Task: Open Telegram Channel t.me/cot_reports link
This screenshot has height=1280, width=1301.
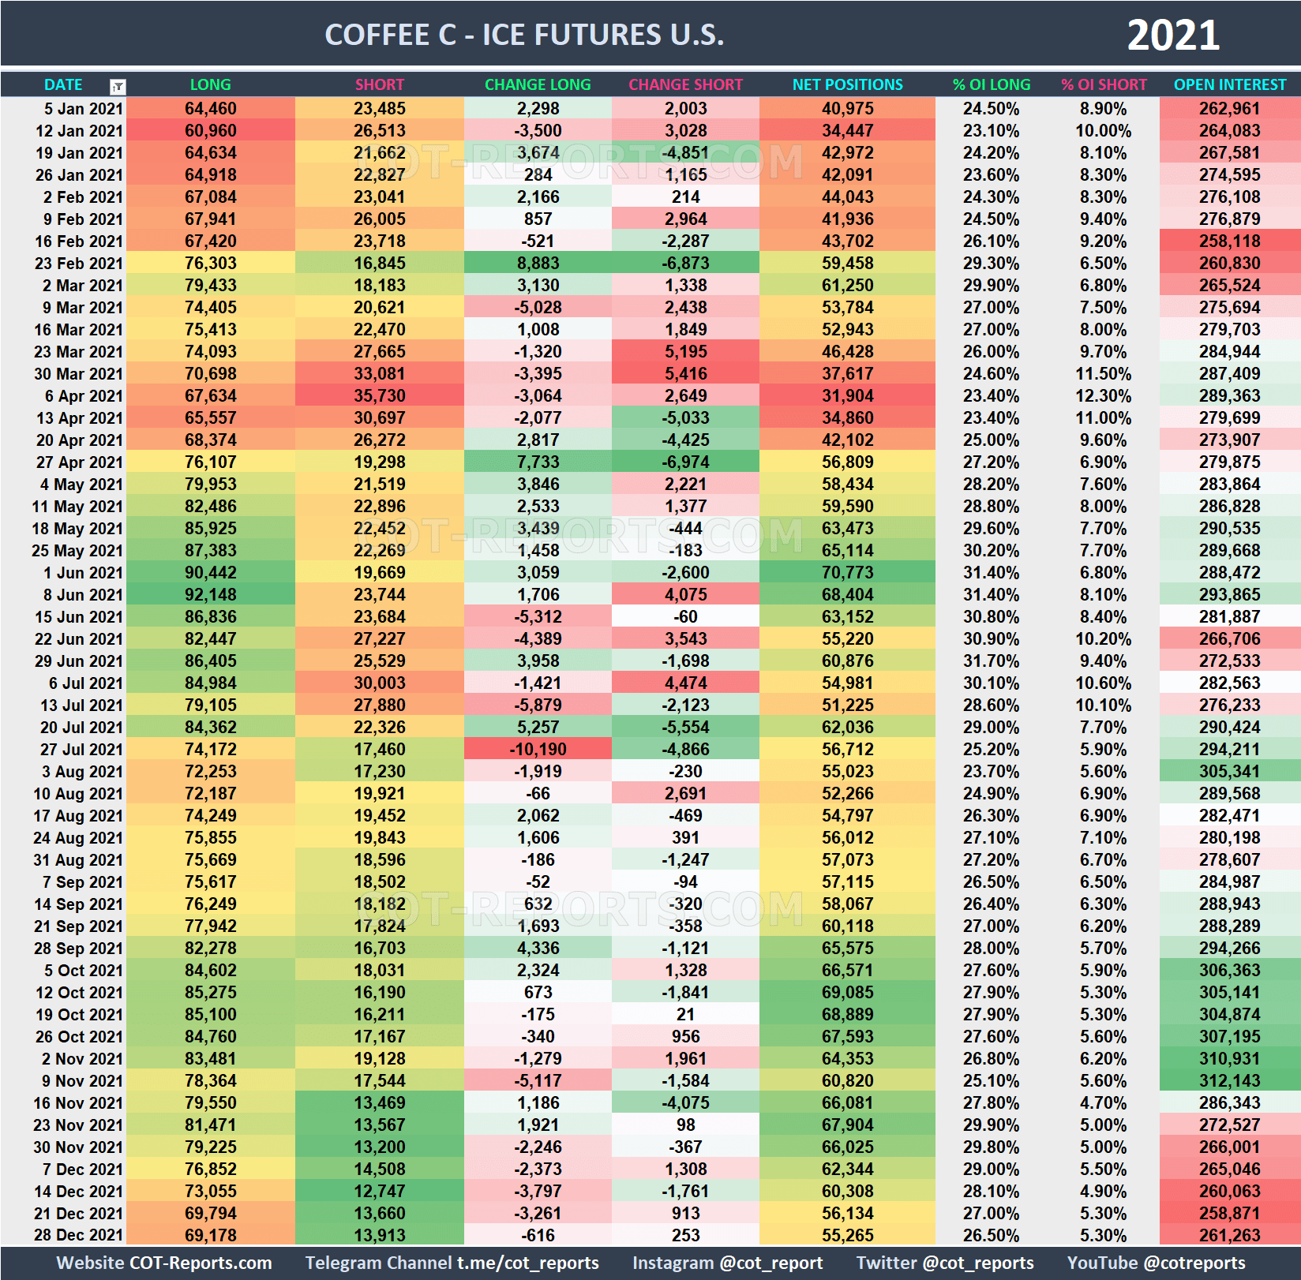Action: point(452,1263)
